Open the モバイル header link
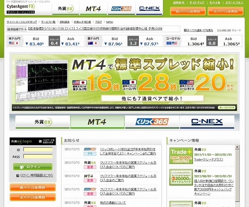The width and height of the screenshot is (249, 207). click(215, 3)
